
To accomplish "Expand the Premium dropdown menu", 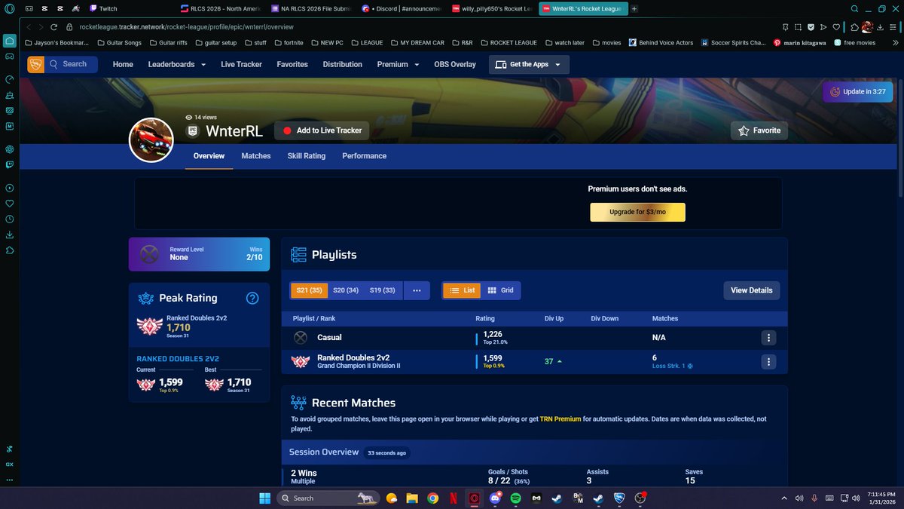I will tap(398, 64).
